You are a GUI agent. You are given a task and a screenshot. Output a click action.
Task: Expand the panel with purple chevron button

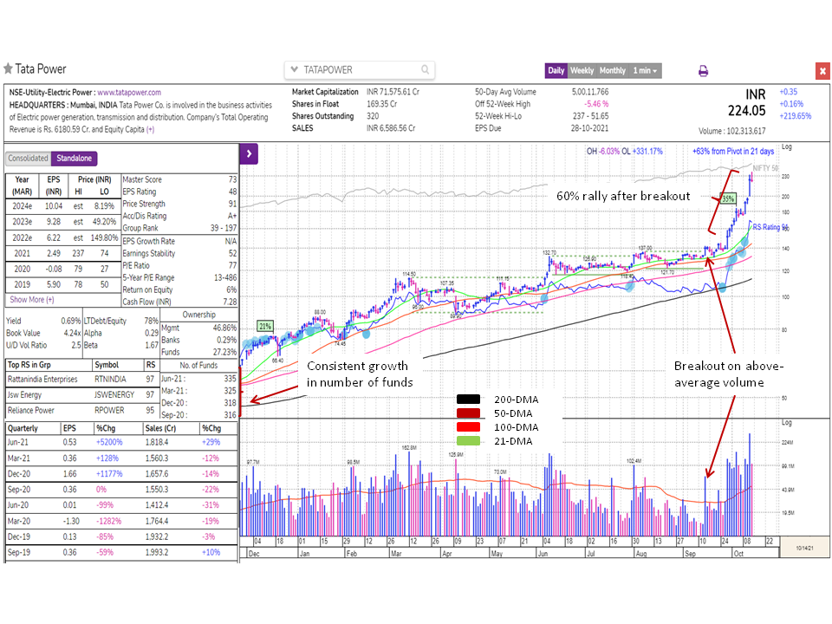[249, 154]
